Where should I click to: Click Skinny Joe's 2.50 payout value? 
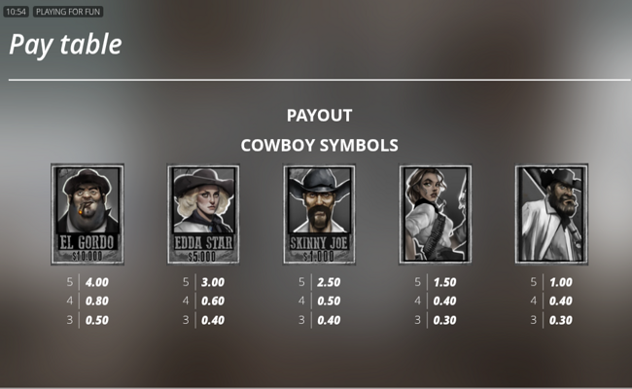coord(329,282)
